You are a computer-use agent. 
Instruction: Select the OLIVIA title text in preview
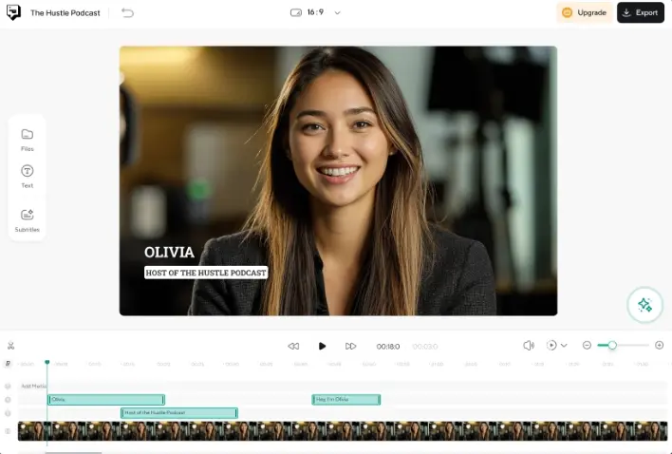(x=169, y=252)
